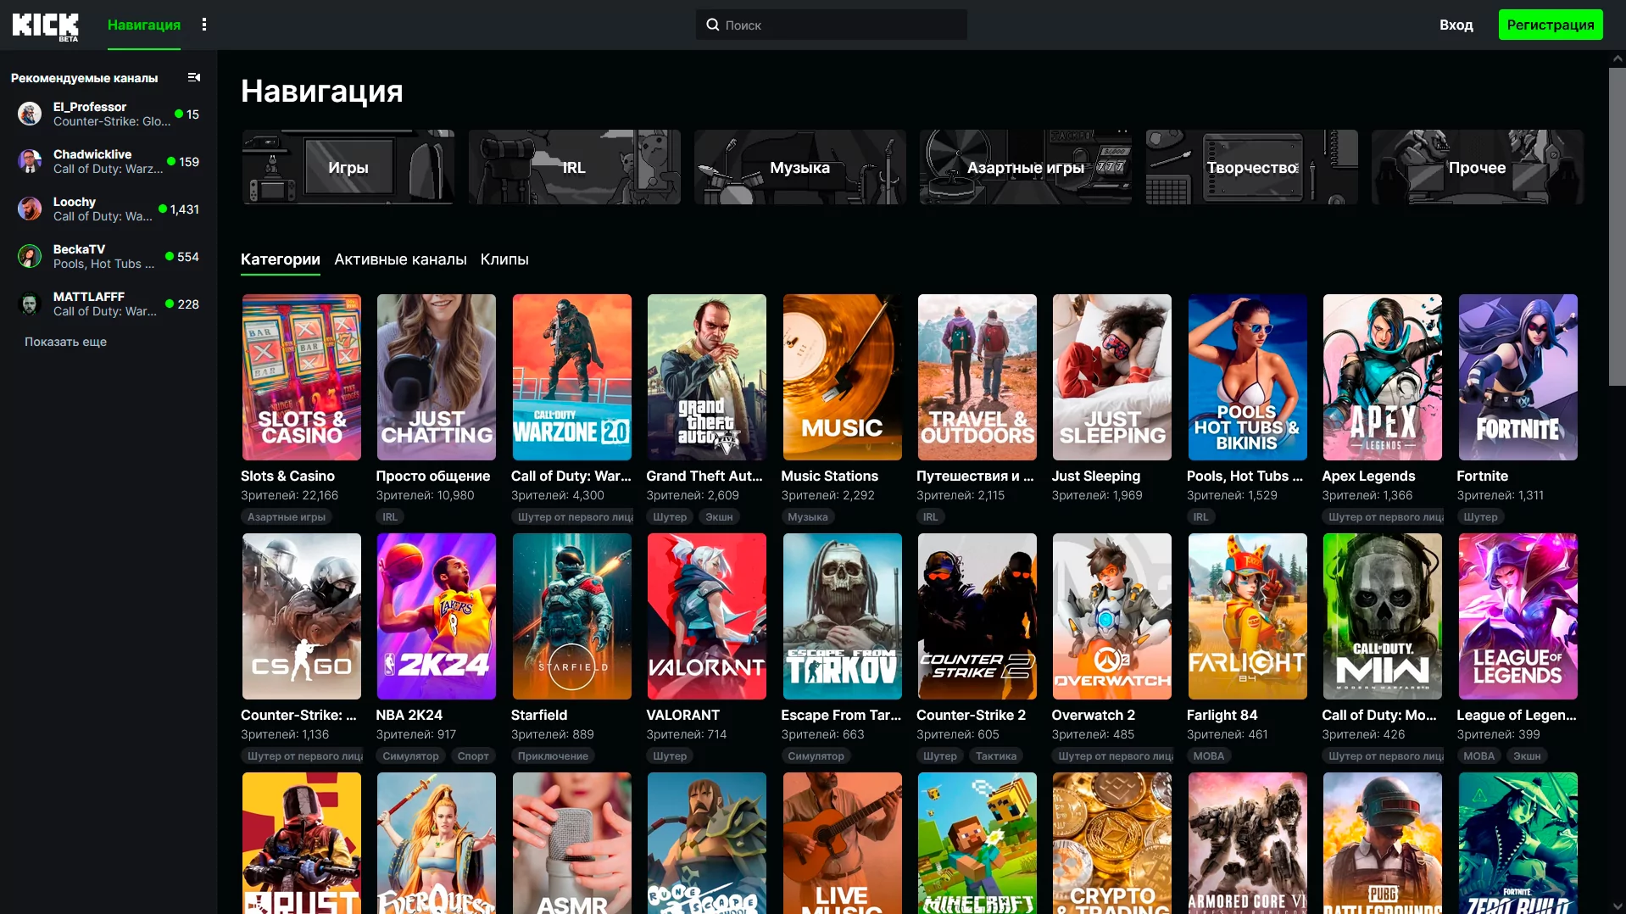The height and width of the screenshot is (914, 1626).
Task: Switch to the Активные каналы tab
Action: tap(400, 259)
